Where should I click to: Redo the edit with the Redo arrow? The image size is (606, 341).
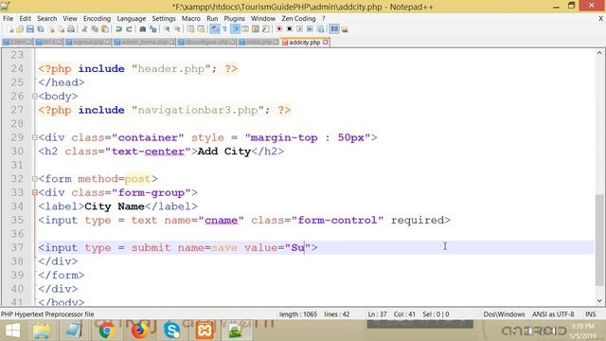point(129,29)
